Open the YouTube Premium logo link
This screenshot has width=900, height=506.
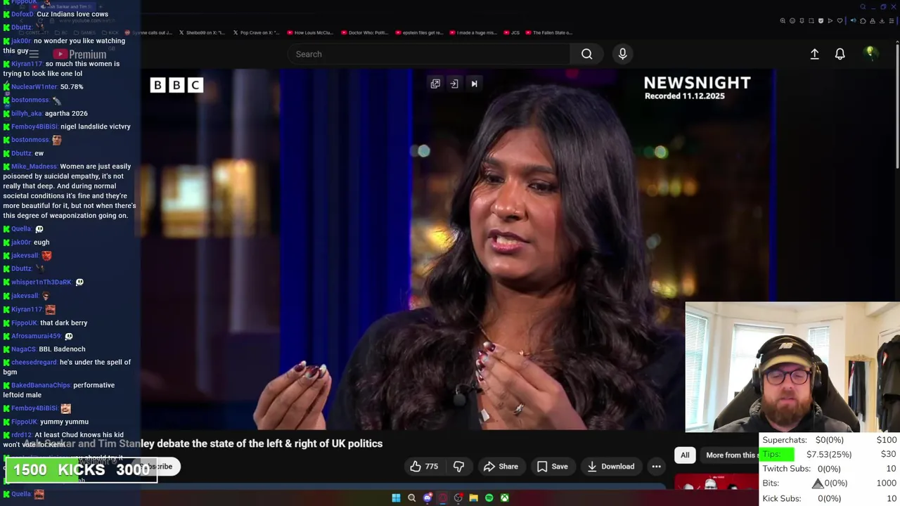79,54
